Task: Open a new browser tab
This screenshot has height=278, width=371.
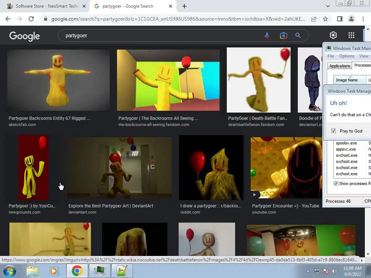Action: (184, 6)
